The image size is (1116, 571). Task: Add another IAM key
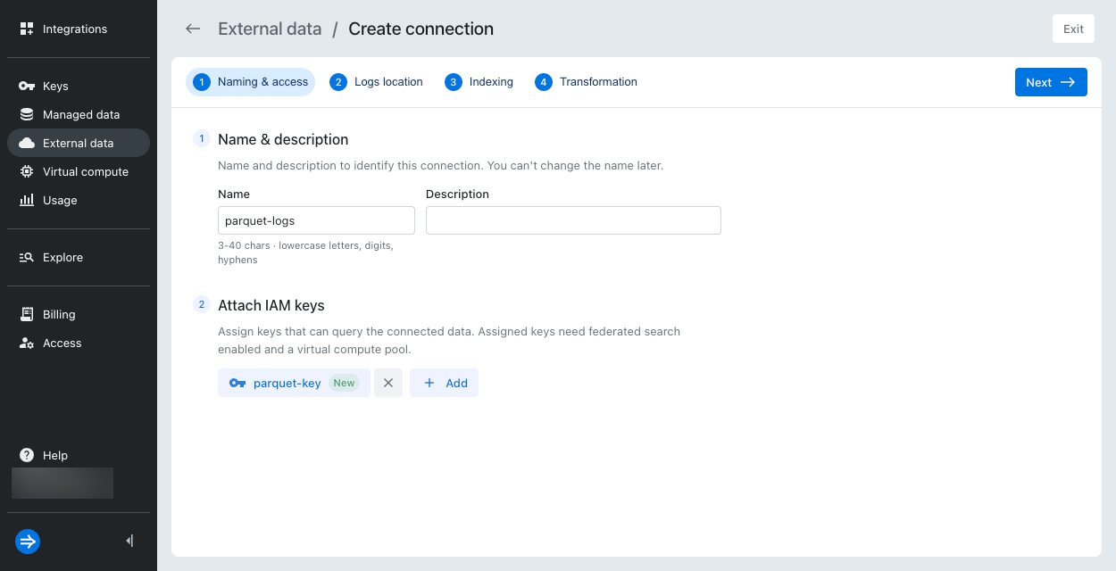[445, 383]
